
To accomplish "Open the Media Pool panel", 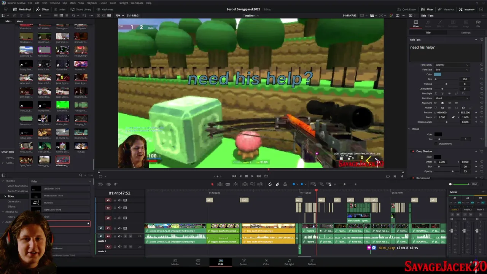I will pyautogui.click(x=22, y=9).
